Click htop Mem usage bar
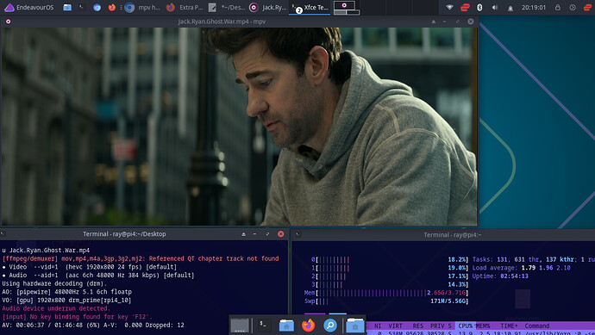Image resolution: width=595 pixels, height=335 pixels. click(x=386, y=293)
